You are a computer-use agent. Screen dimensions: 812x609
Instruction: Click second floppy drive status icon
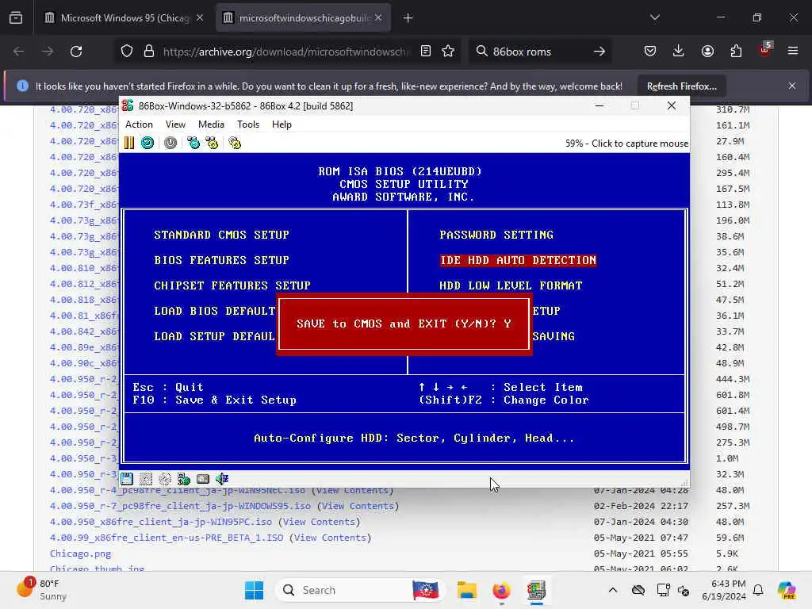(x=146, y=479)
